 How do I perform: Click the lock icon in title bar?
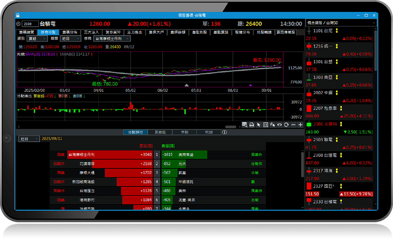[x=18, y=15]
